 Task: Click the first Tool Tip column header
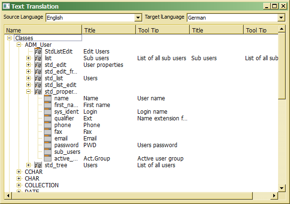[x=163, y=30]
